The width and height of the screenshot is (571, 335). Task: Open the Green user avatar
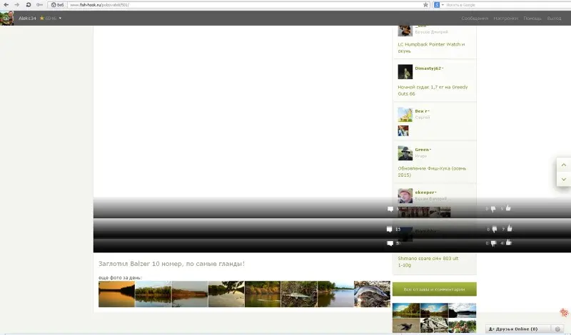pyautogui.click(x=405, y=153)
